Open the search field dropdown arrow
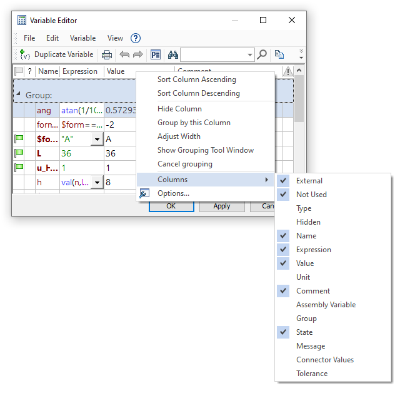405x393 pixels. coord(250,55)
